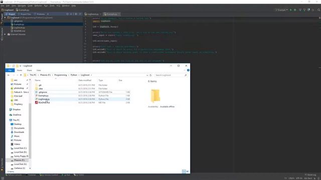
Task: Click the scroll-from-source target icon in Project panel
Action: pyautogui.click(x=67, y=14)
